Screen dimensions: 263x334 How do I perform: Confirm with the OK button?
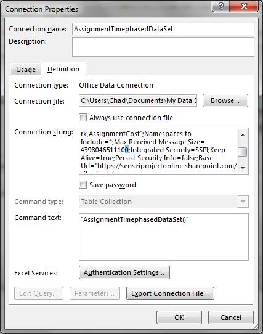[x=179, y=317]
